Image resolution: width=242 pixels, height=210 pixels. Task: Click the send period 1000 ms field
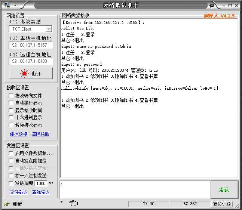tap(41, 183)
